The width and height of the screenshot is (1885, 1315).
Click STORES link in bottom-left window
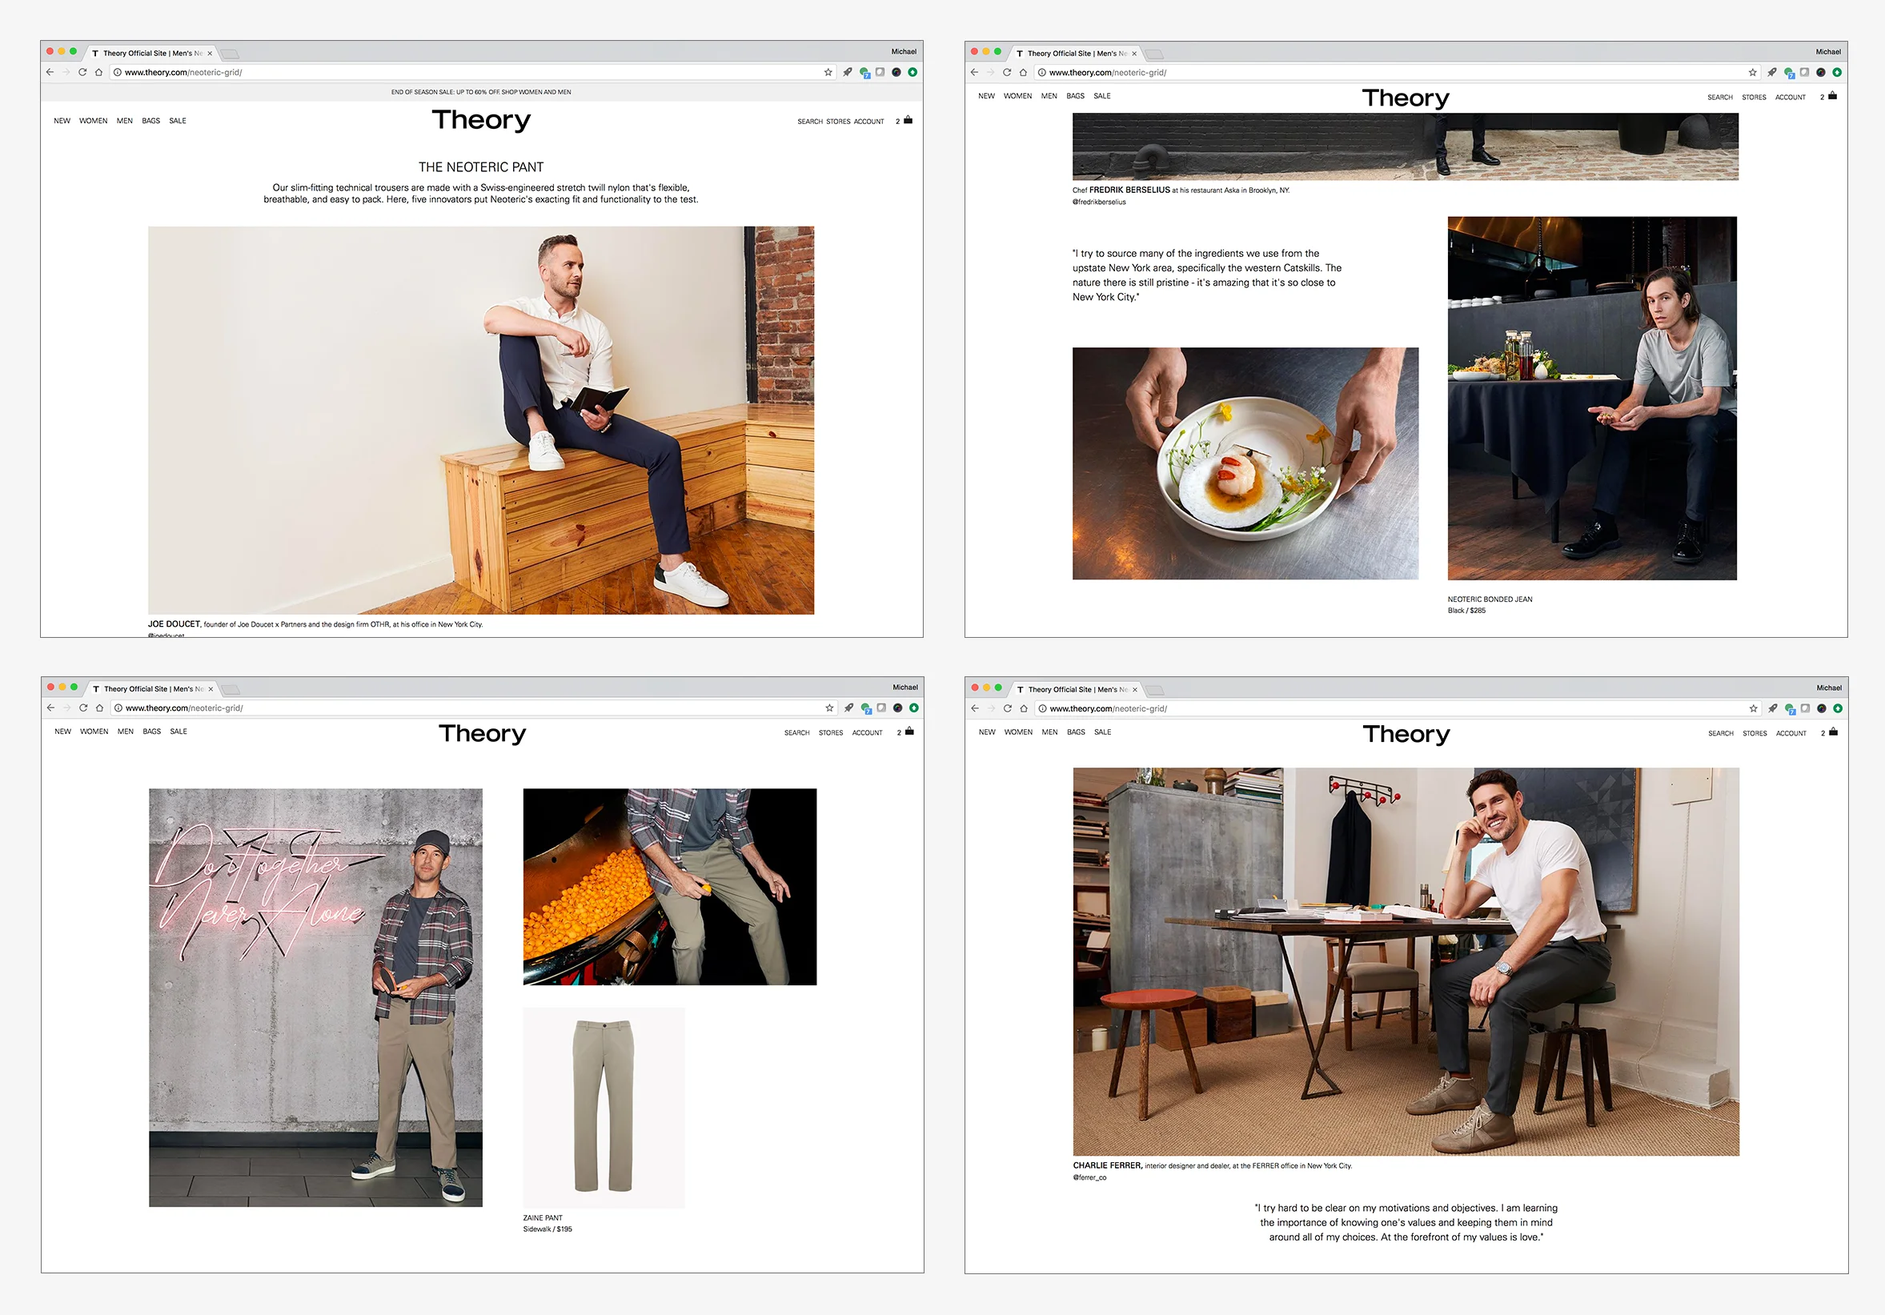[x=831, y=733]
